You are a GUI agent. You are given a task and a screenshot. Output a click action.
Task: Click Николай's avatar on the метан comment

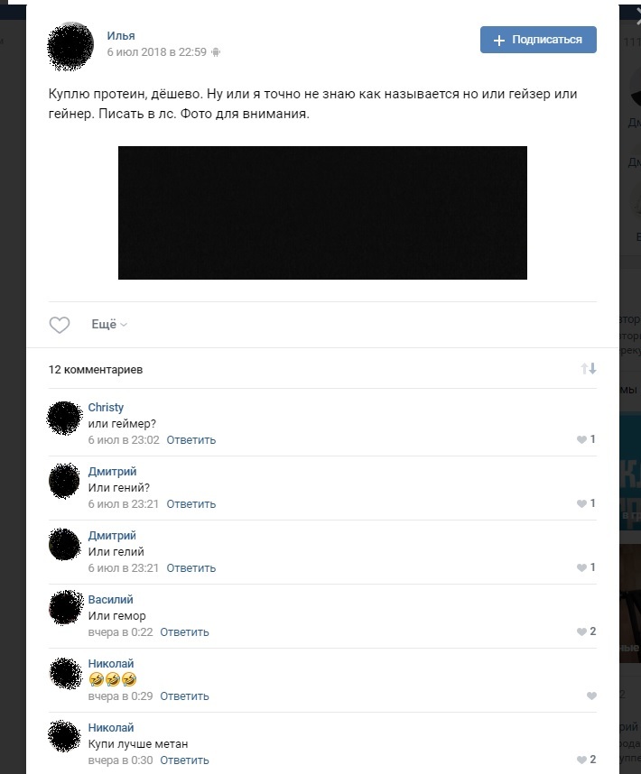coord(65,736)
